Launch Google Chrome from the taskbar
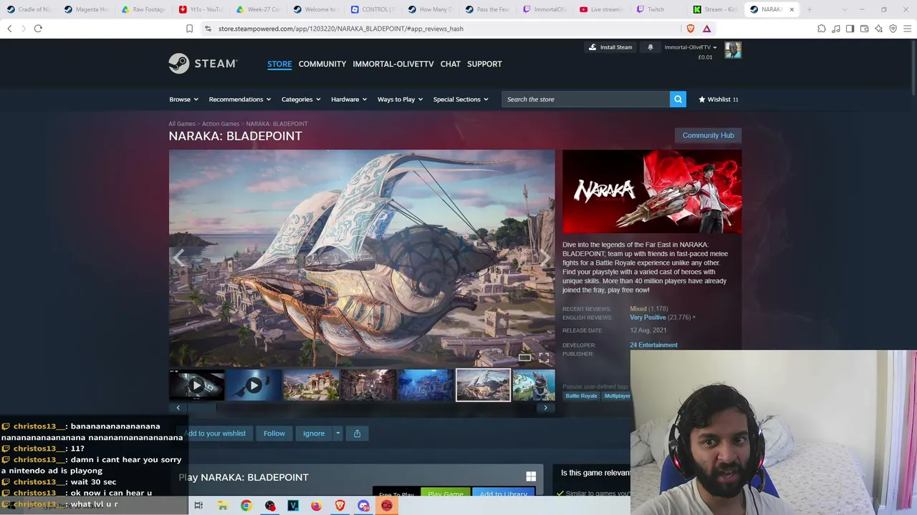Viewport: 917px width, 515px height. [x=246, y=506]
